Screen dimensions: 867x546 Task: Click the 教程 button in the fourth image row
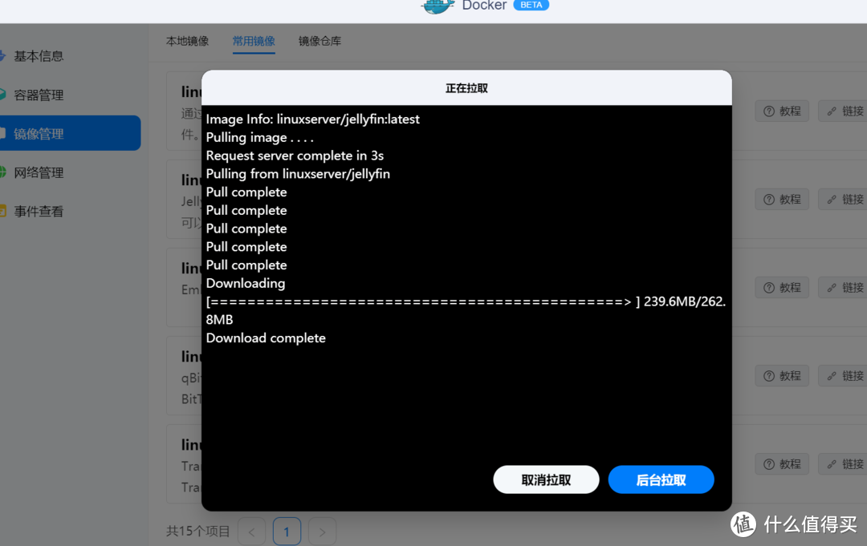(x=782, y=376)
